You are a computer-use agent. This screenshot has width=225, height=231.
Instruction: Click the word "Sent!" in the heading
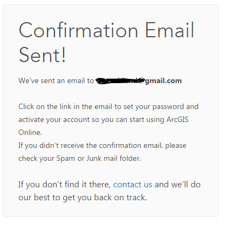coord(42,55)
